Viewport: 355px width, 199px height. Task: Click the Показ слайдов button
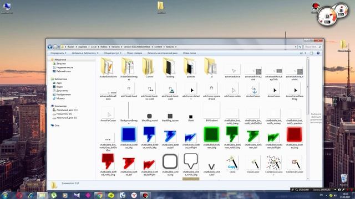pos(134,53)
